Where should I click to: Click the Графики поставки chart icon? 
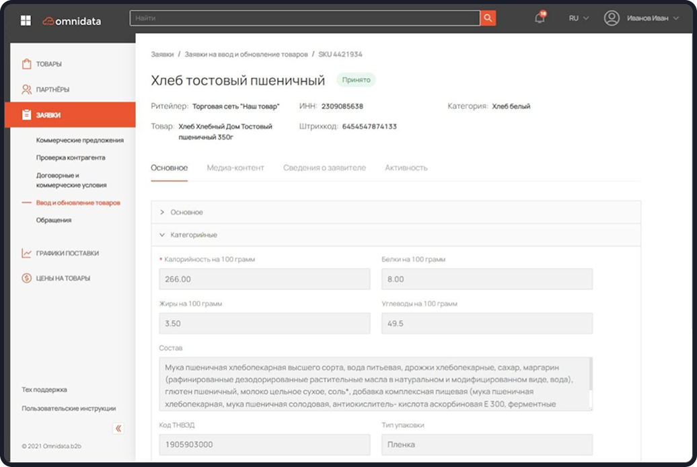tap(27, 254)
